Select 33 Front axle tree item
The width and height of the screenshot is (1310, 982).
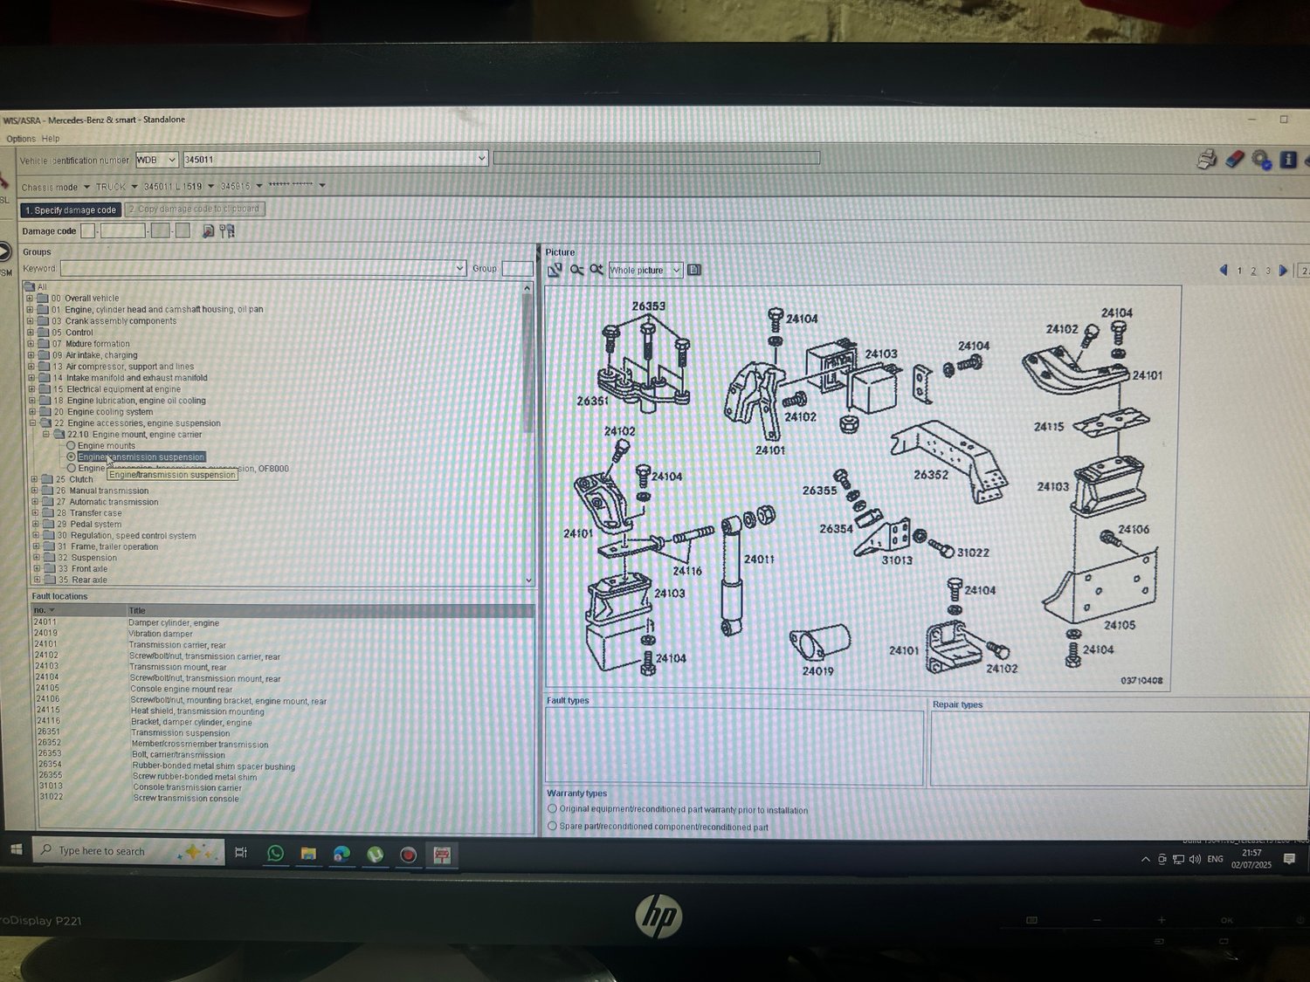coord(82,569)
